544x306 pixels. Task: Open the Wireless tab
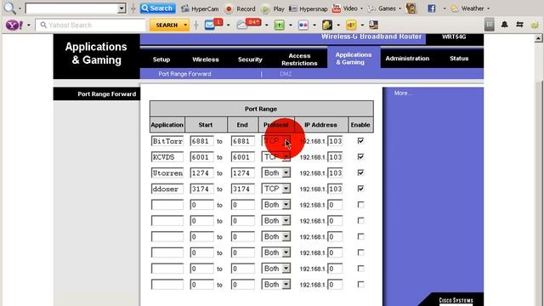206,59
